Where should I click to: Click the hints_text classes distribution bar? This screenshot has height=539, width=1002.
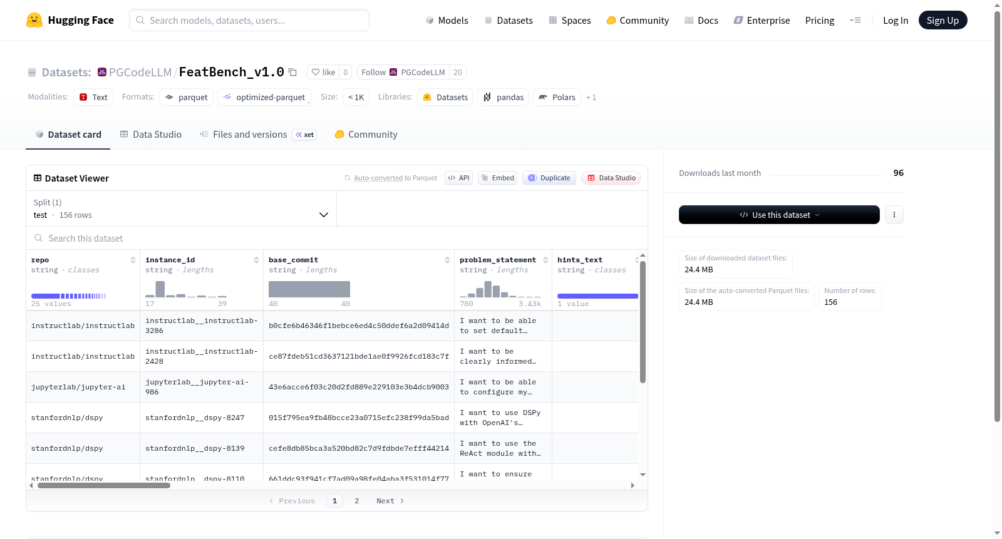(597, 295)
